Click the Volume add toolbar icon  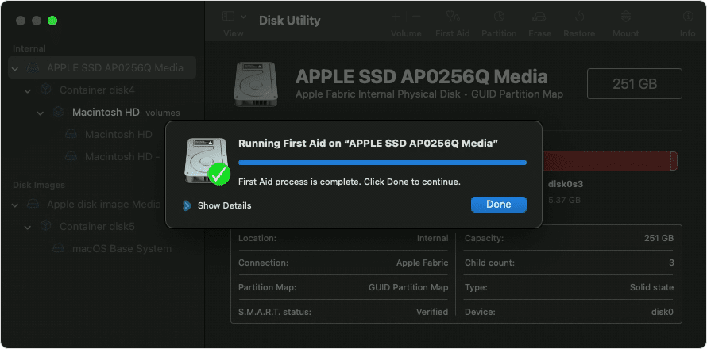pos(405,17)
